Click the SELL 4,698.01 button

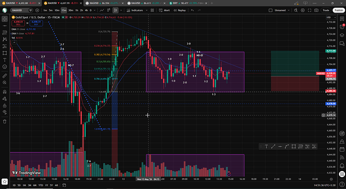pos(18,23)
